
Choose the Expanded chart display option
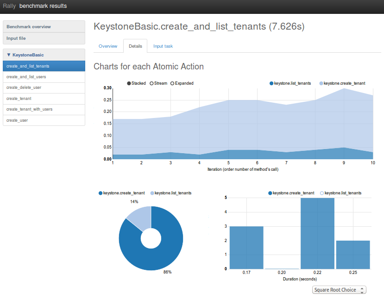[172, 83]
